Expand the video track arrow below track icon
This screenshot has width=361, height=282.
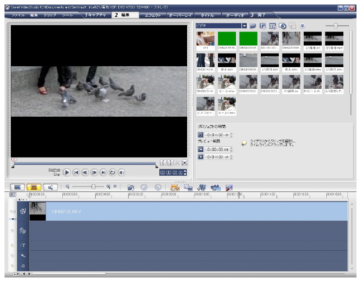pos(13,219)
